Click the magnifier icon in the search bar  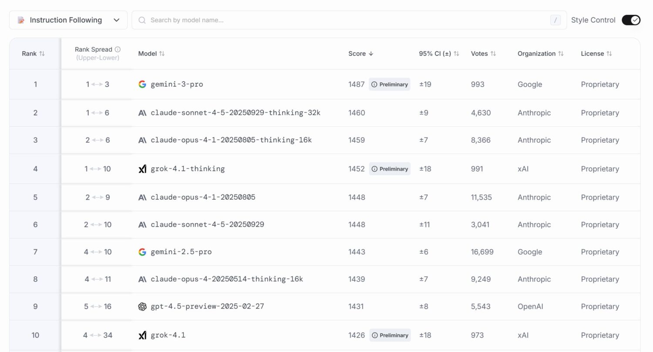tap(142, 20)
